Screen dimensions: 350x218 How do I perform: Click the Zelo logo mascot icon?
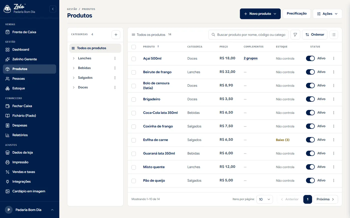7,9
